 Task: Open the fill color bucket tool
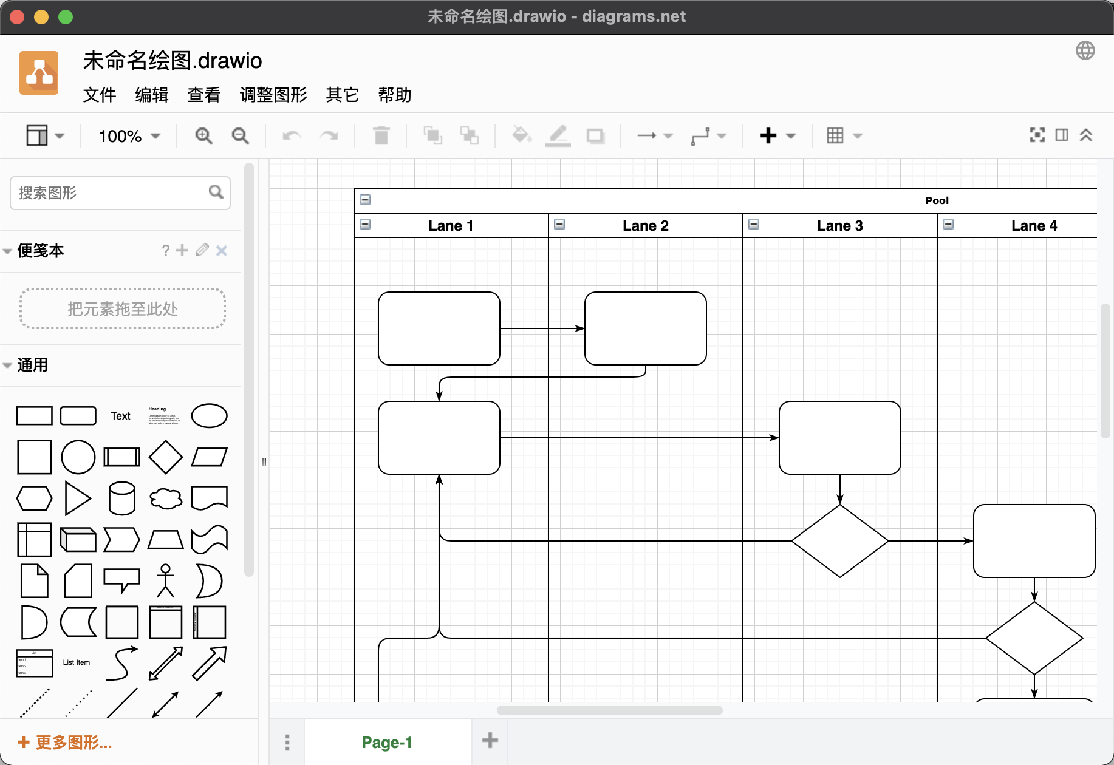tap(522, 135)
